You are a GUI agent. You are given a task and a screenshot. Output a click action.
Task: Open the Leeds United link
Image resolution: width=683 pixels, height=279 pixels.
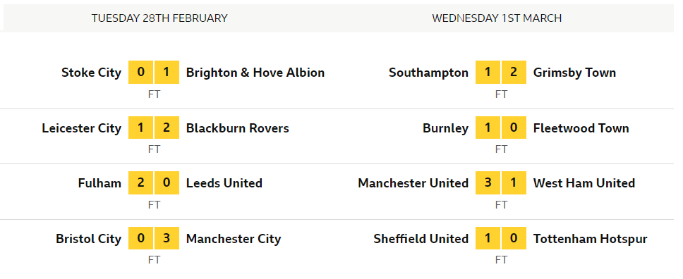(224, 183)
